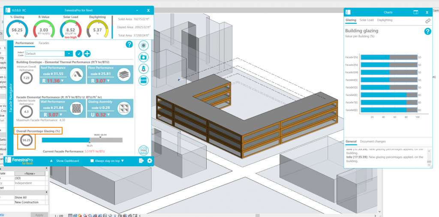Select the General log tab
This screenshot has width=439, height=217.
(x=351, y=142)
